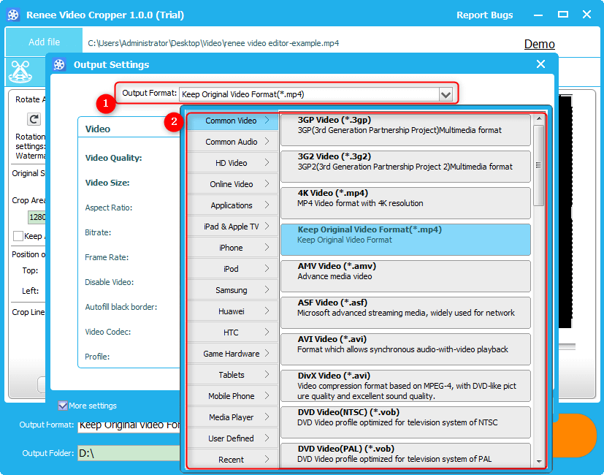Click the format list vertical scrollbar thumb

[539, 165]
